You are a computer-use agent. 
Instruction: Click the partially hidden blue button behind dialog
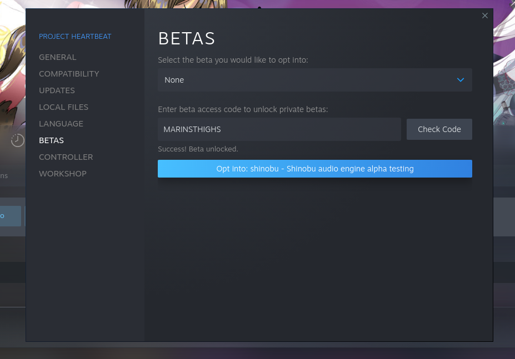[x=11, y=216]
